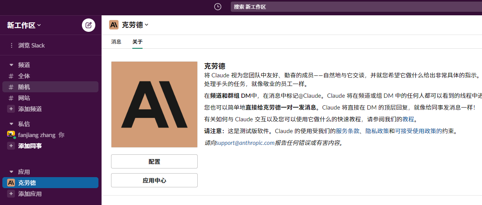Image resolution: width=482 pixels, height=205 pixels.
Task: Click the Claude logo icon in sidebar
Action: click(11, 183)
